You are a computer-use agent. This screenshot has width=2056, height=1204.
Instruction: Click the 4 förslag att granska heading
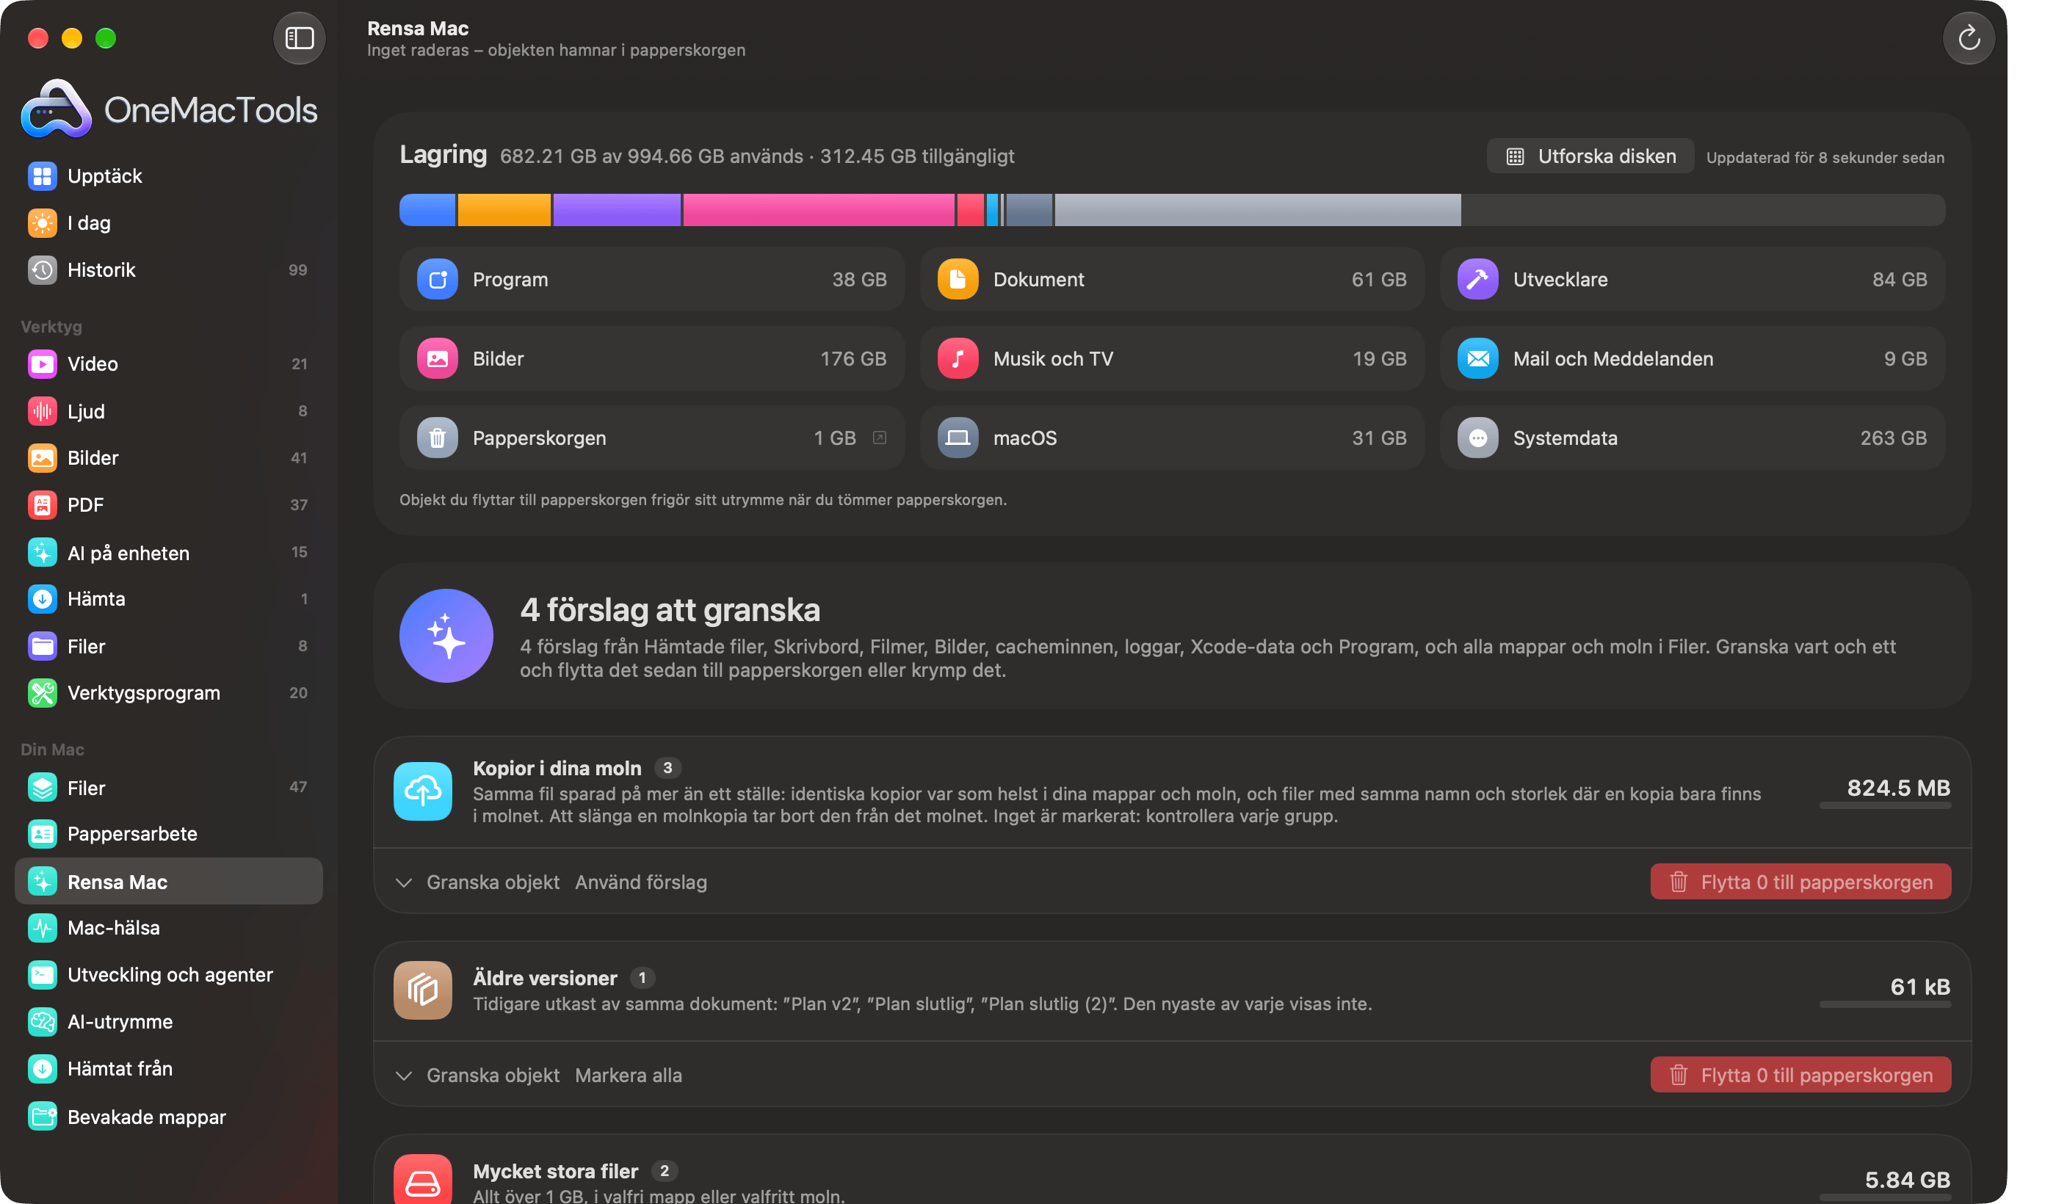[670, 609]
